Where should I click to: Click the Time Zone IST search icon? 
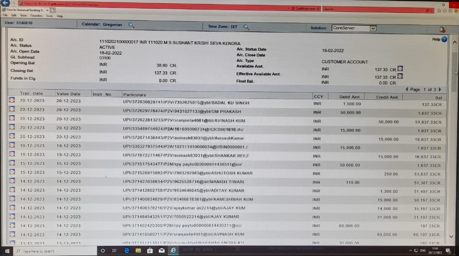[x=246, y=27]
